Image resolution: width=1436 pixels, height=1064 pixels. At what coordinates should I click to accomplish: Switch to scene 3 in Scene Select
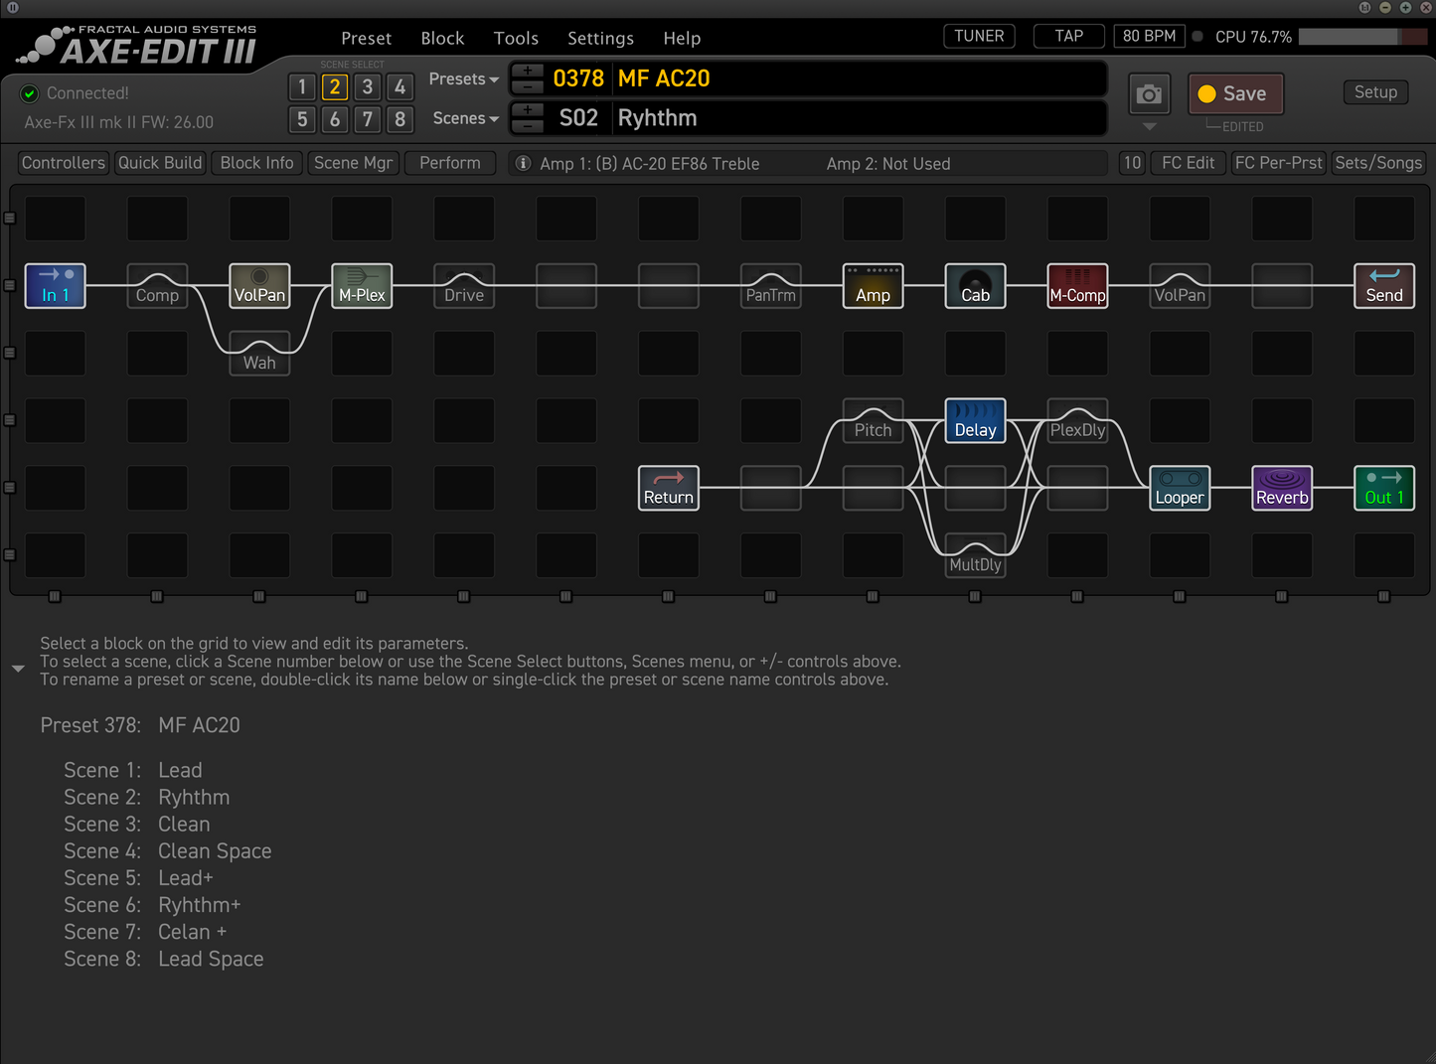pyautogui.click(x=368, y=87)
